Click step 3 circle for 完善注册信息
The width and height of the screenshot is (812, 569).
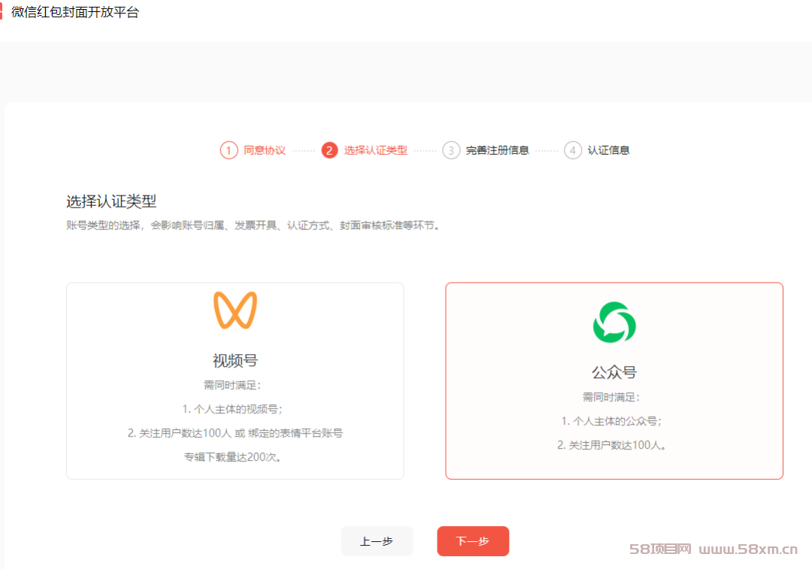pos(451,150)
